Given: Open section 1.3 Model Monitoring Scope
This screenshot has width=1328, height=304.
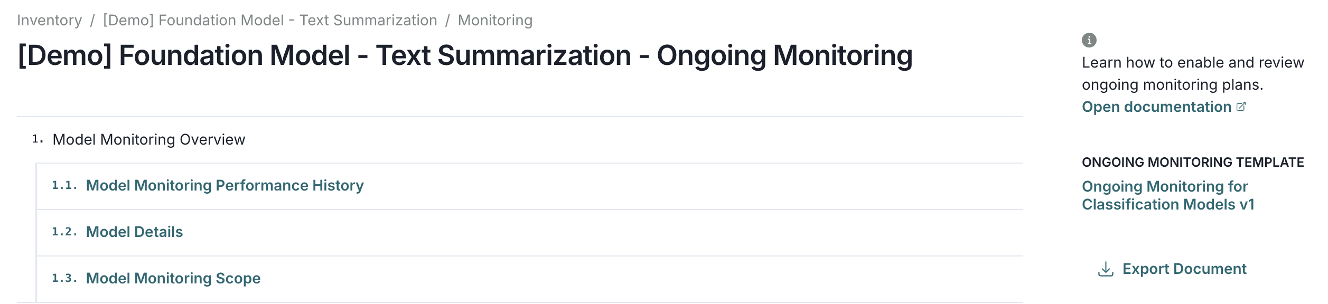Looking at the screenshot, I should click(173, 278).
